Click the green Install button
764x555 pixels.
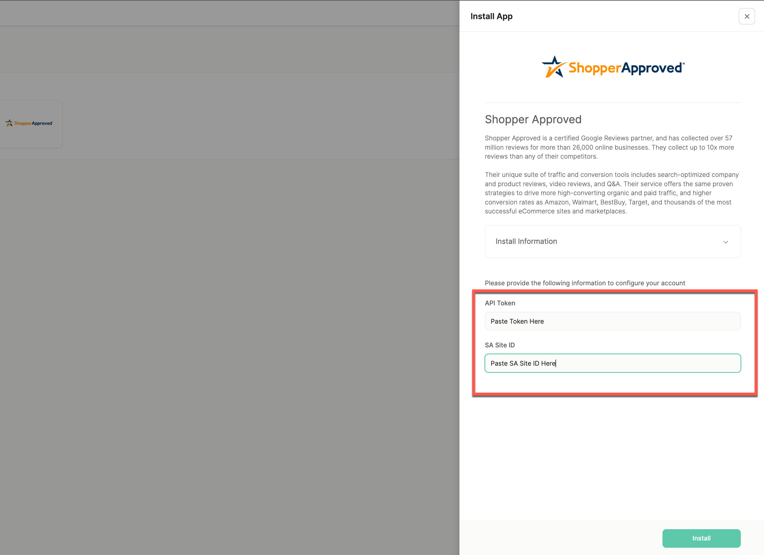[x=701, y=538]
